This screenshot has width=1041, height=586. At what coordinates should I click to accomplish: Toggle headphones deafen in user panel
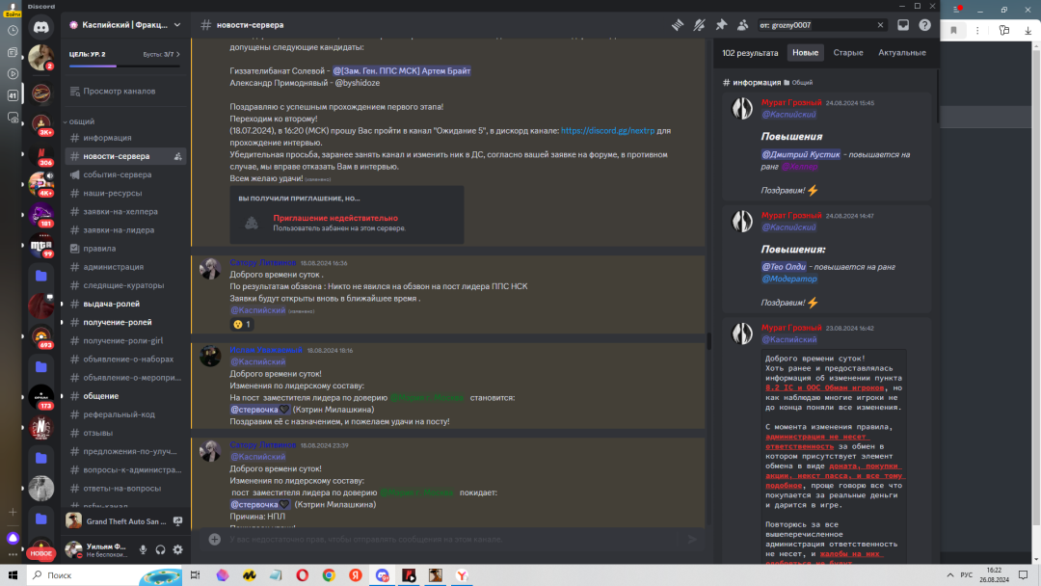click(x=160, y=549)
